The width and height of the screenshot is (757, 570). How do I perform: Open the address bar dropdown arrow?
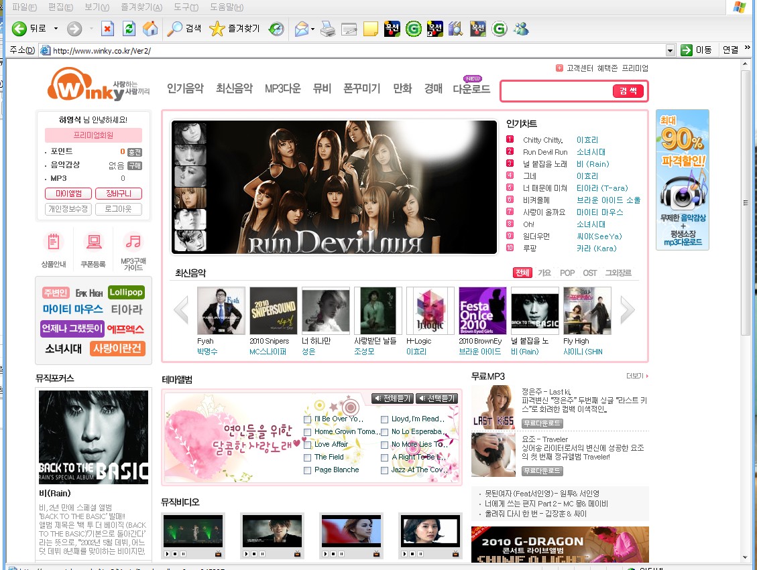click(x=670, y=50)
